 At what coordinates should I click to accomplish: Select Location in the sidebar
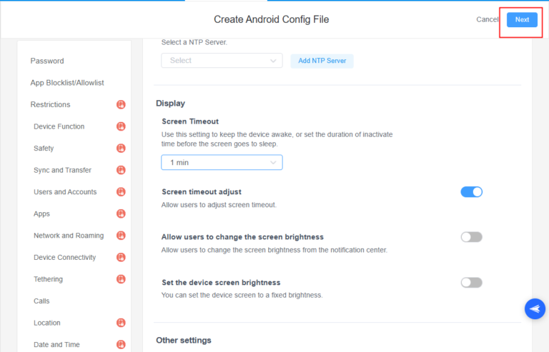47,323
